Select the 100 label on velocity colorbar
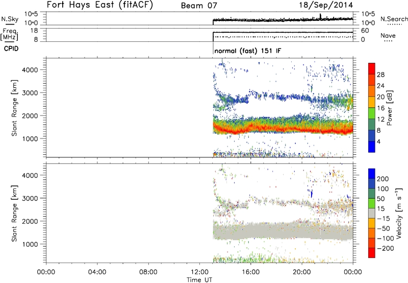Image resolution: width=408 pixels, height=283 pixels. 383,189
